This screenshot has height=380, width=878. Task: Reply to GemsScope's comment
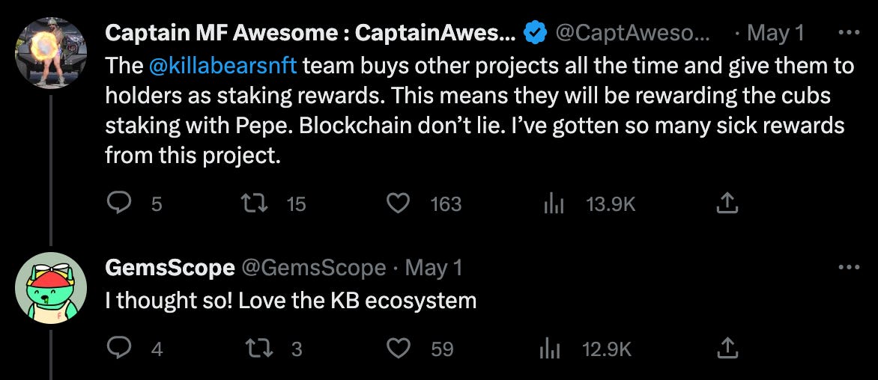click(118, 349)
